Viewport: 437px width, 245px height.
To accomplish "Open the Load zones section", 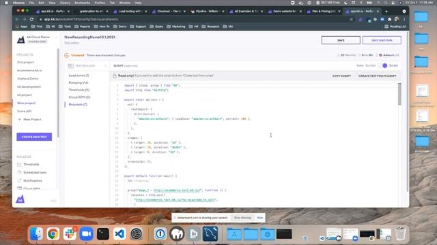I will (x=79, y=76).
